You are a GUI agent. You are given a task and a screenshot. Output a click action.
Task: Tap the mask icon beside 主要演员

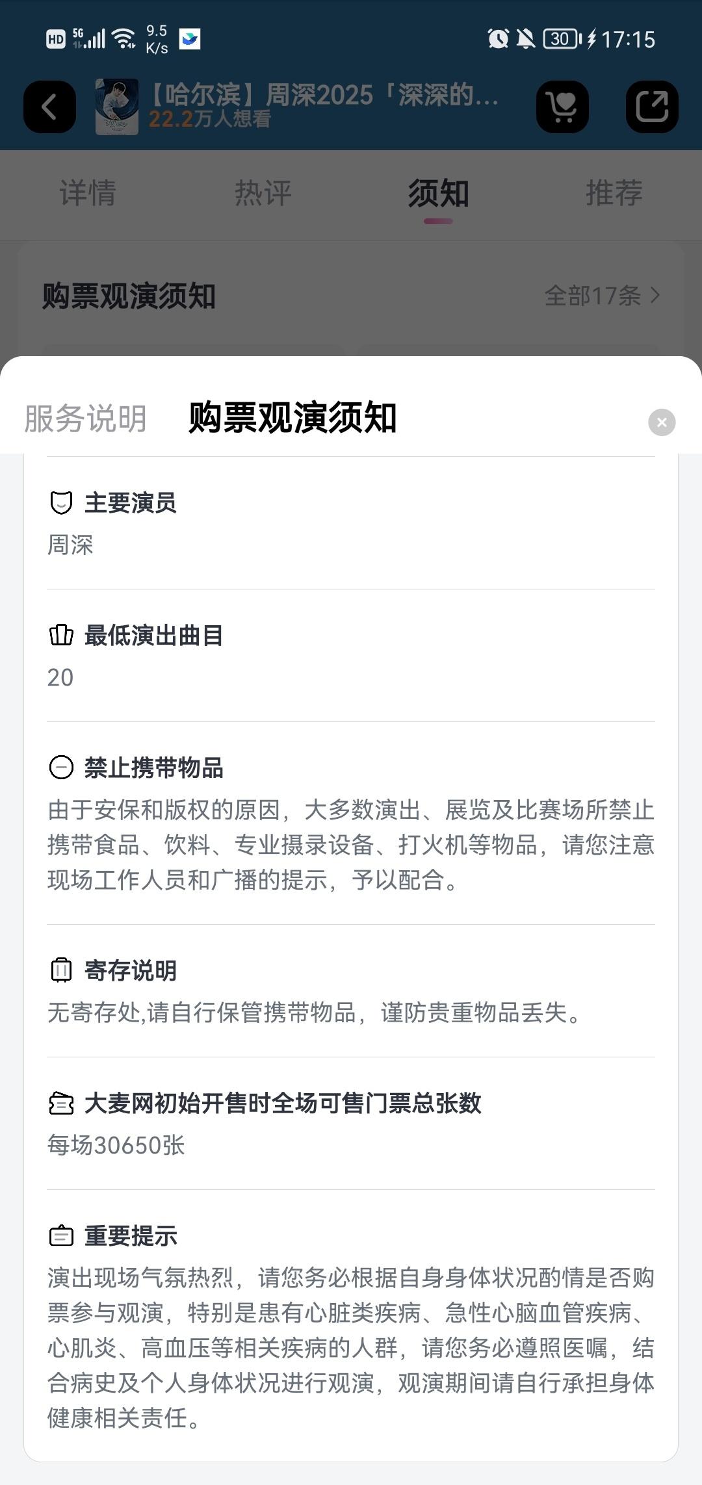[61, 503]
